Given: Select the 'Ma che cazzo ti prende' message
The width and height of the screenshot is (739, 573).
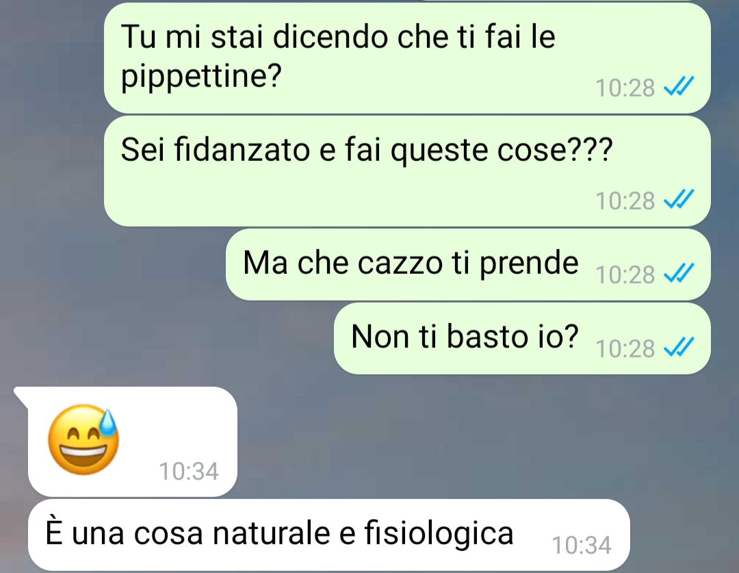Looking at the screenshot, I should (x=467, y=264).
